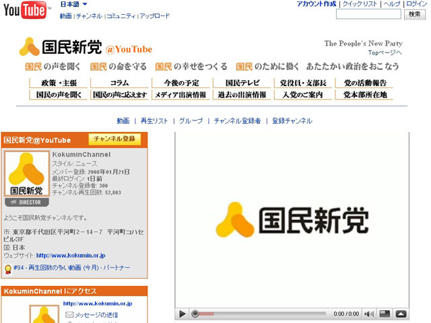
Task: Open the 党の活動報告 banner button
Action: click(x=364, y=83)
